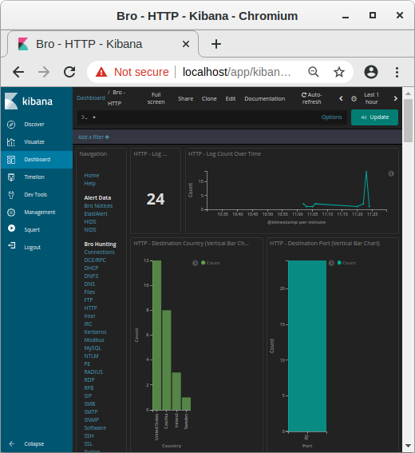Viewport: 415px width, 453px height.
Task: Open Last 1 hour time range picker
Action: [x=371, y=98]
